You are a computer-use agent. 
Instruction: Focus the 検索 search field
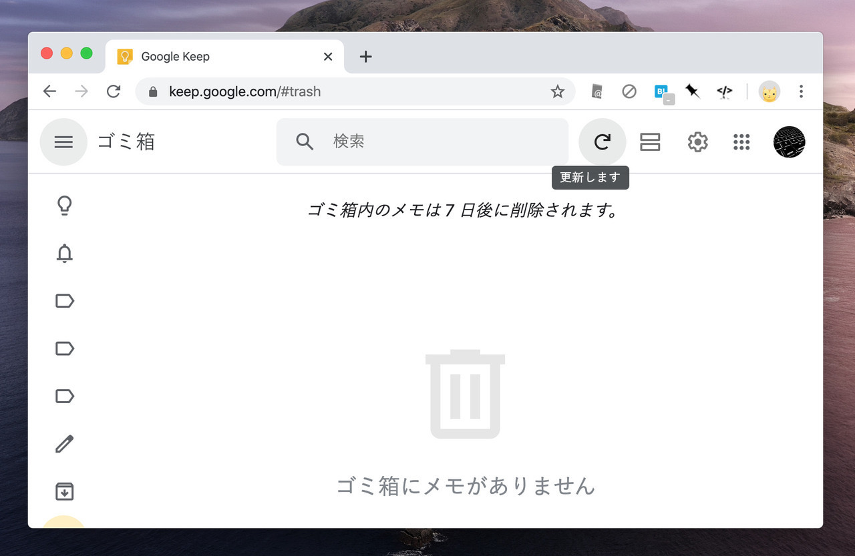tap(422, 142)
